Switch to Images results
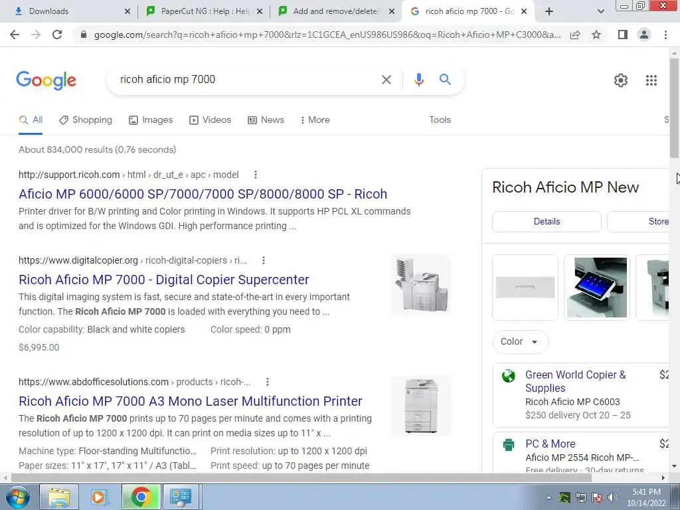The image size is (680, 510). coord(151,120)
